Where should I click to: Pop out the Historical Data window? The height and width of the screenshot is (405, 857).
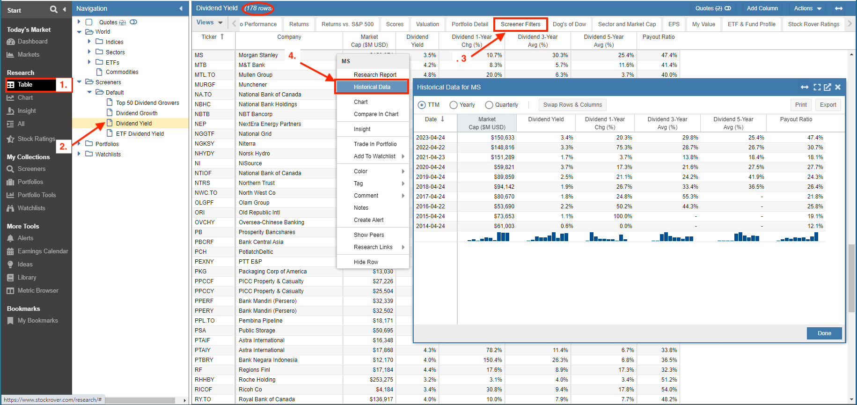coord(828,87)
